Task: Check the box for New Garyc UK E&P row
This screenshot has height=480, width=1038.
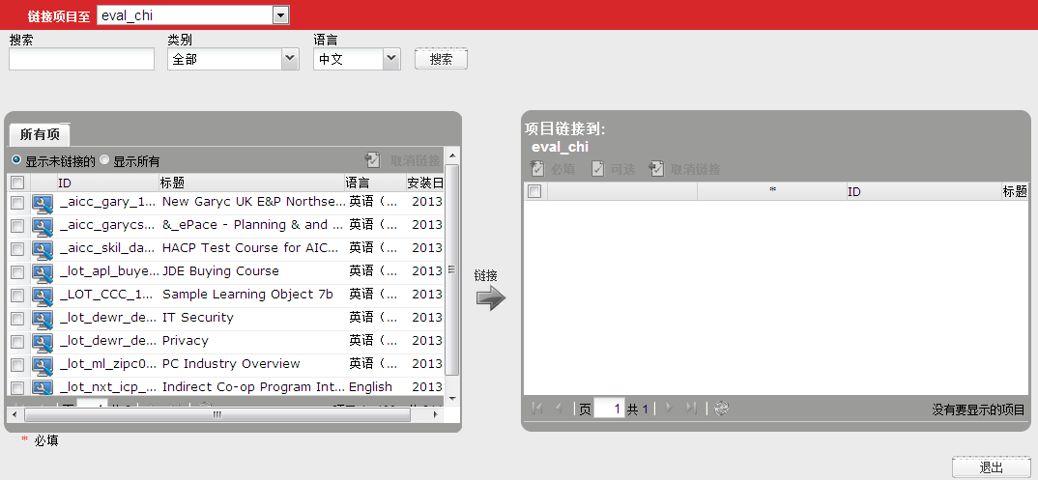Action: coord(17,203)
